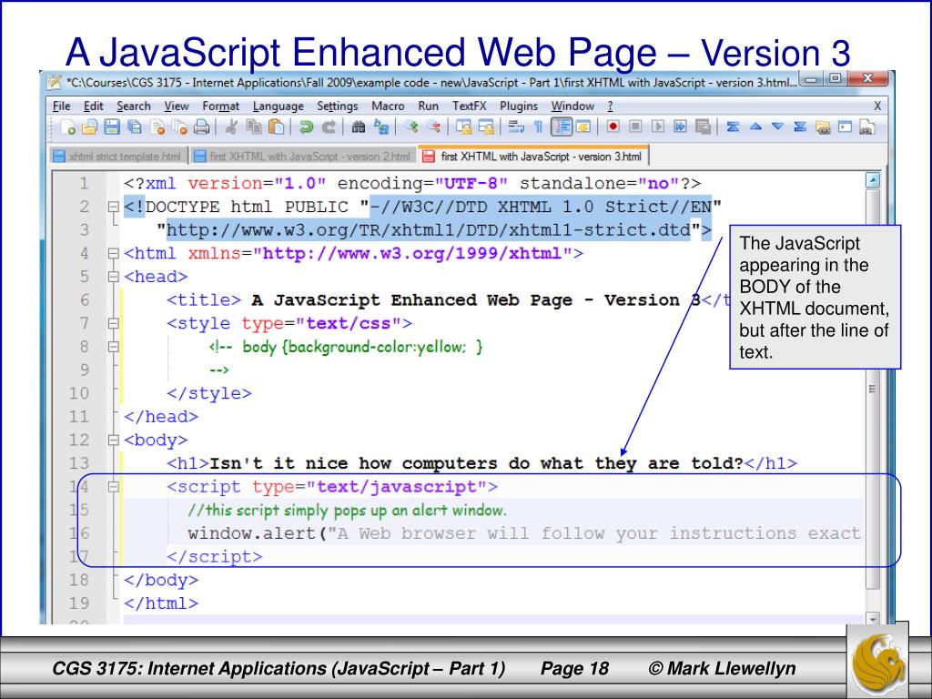Viewport: 932px width, 699px height.
Task: Click the Zoom Out icon
Action: tap(433, 127)
